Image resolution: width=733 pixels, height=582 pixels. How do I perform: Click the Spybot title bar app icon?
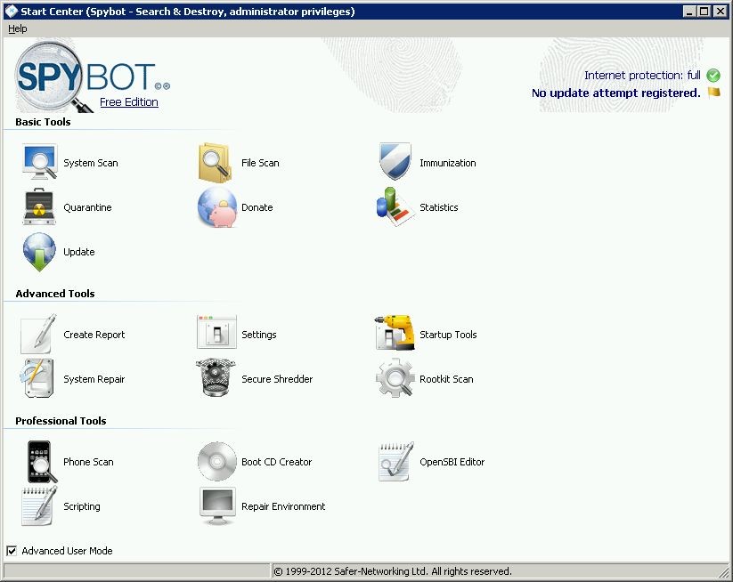[11, 12]
